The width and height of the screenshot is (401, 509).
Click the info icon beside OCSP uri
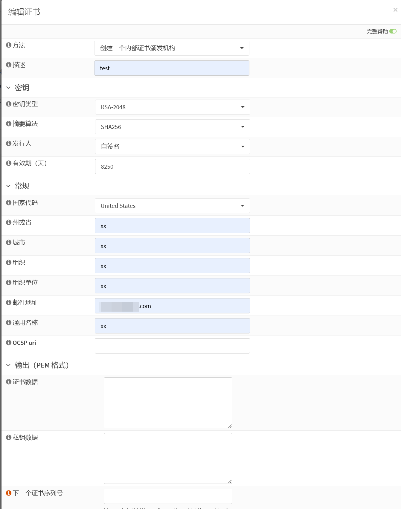click(x=9, y=342)
